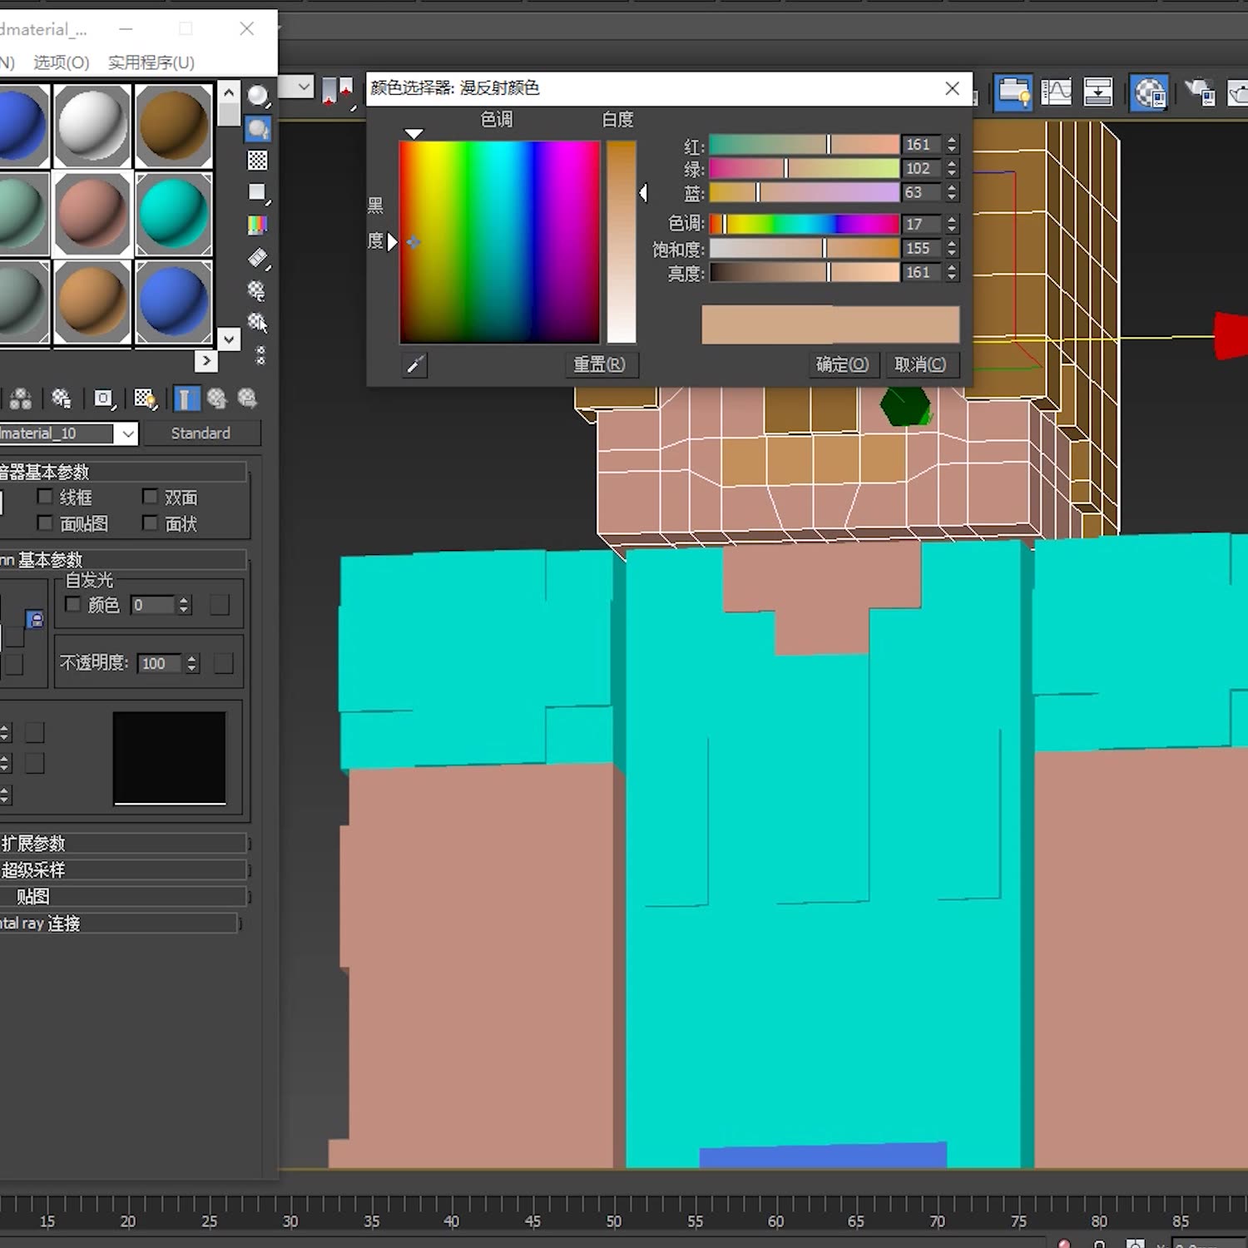
Task: Open the 实用程序(U) menu
Action: coord(151,62)
